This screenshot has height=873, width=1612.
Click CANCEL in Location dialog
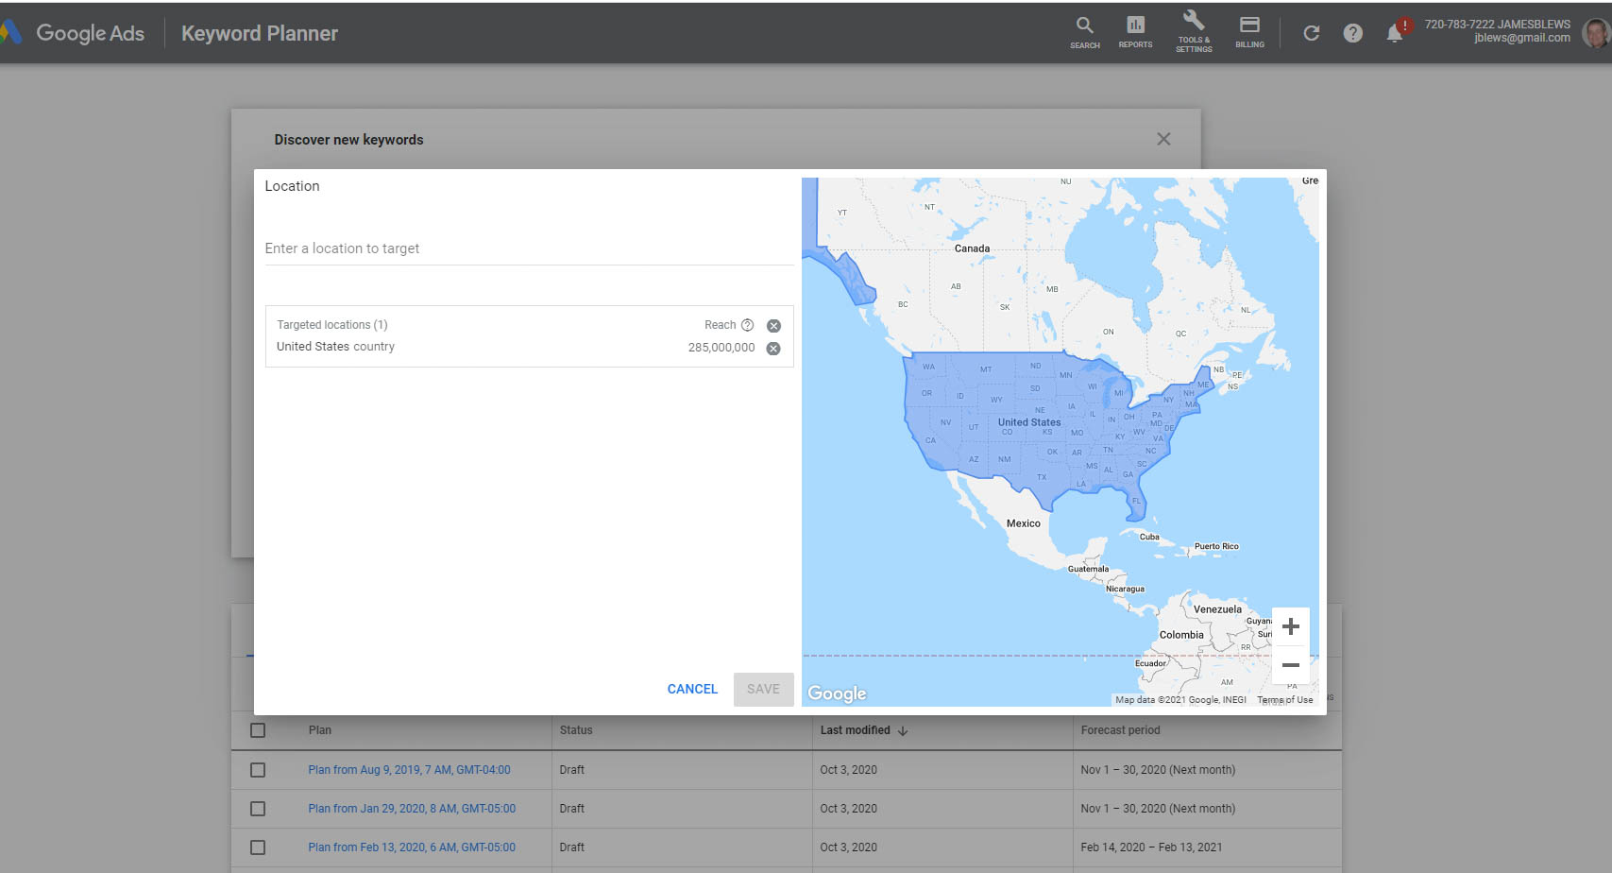[x=692, y=689]
